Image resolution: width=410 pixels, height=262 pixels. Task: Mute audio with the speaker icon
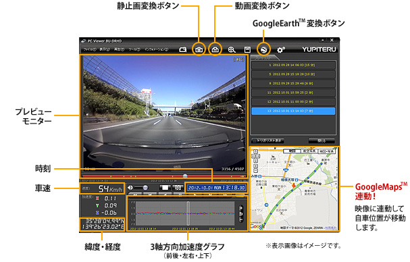tap(130, 188)
